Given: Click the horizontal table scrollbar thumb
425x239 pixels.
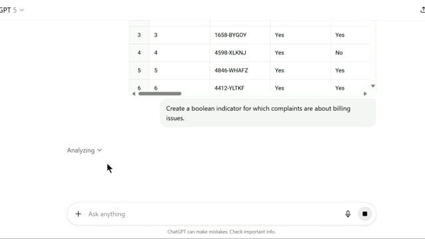Looking at the screenshot, I should point(160,94).
